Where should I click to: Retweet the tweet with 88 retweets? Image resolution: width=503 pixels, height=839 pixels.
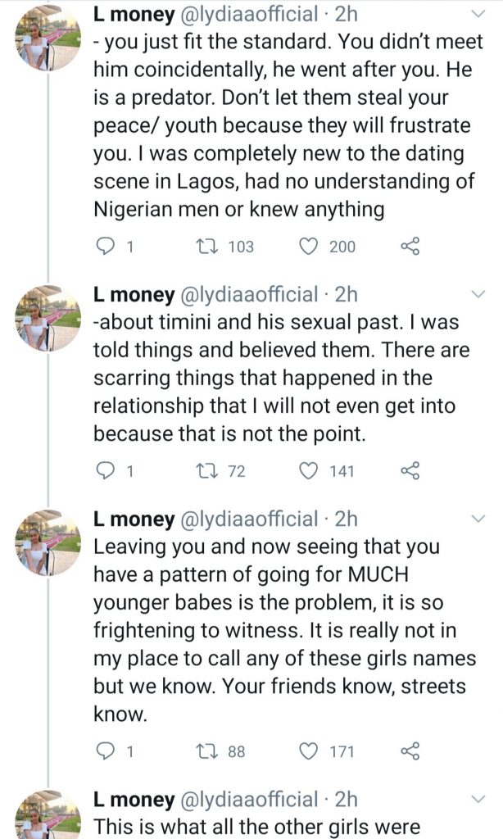coord(209,751)
